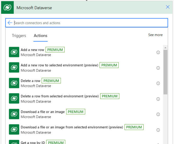Click the Download a file or an image icon

(x=14, y=114)
